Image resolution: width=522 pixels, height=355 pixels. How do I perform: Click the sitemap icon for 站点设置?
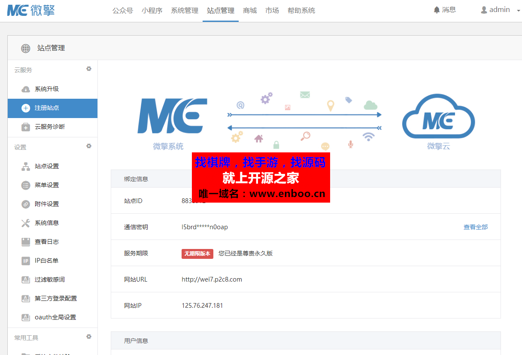[x=26, y=167]
